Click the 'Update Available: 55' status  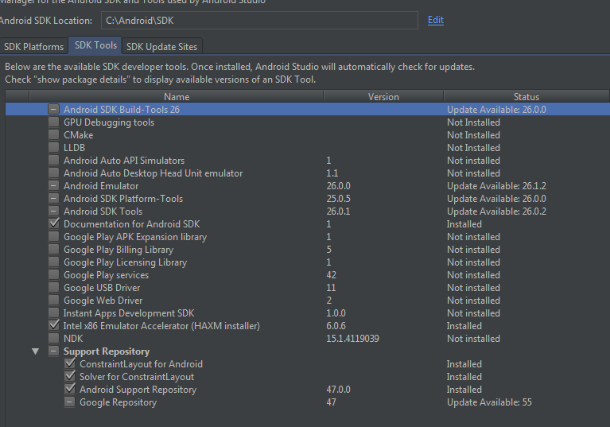pyautogui.click(x=489, y=402)
